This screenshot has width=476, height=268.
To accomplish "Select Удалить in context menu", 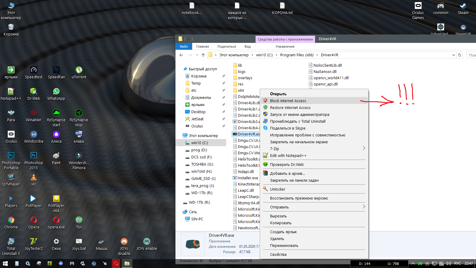I will click(x=314, y=239).
